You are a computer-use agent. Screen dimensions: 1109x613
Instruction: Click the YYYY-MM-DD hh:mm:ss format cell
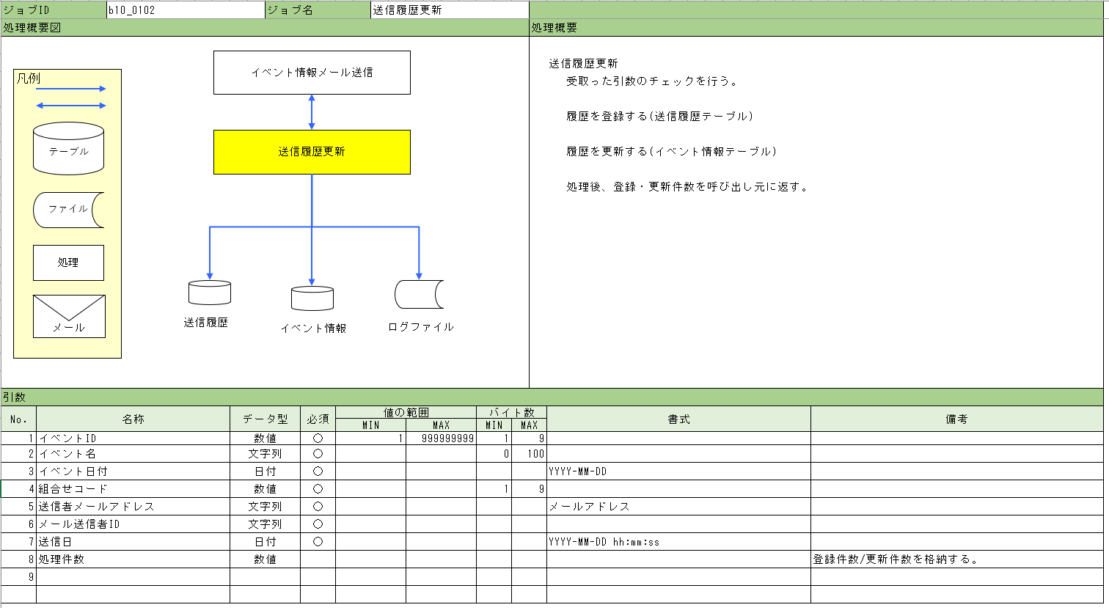pos(679,542)
